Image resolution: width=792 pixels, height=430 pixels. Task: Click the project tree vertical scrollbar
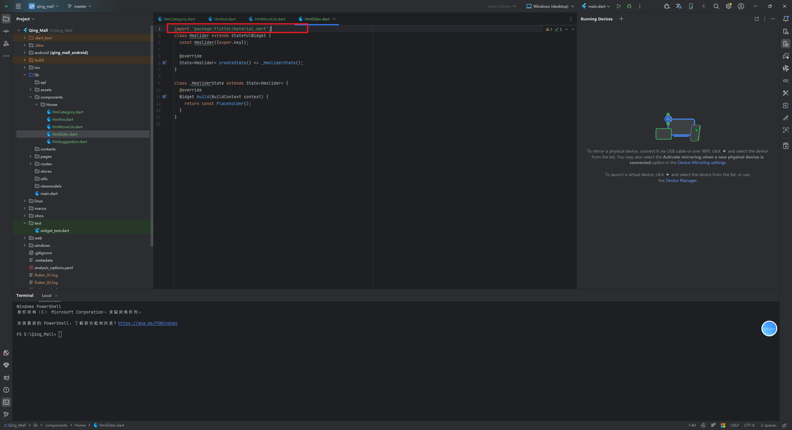(x=152, y=136)
